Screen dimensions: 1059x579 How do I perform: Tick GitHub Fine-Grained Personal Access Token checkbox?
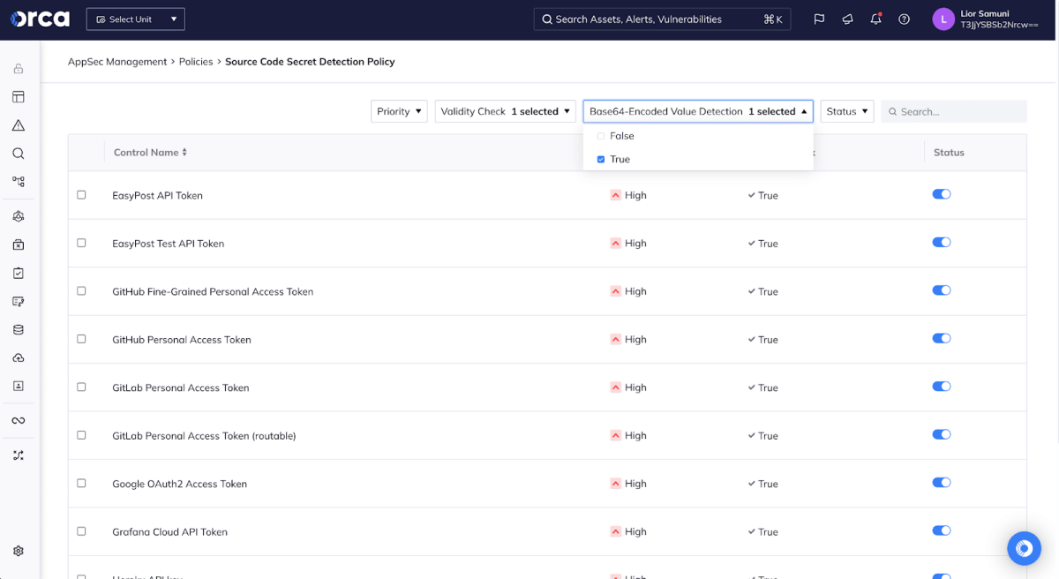point(81,291)
